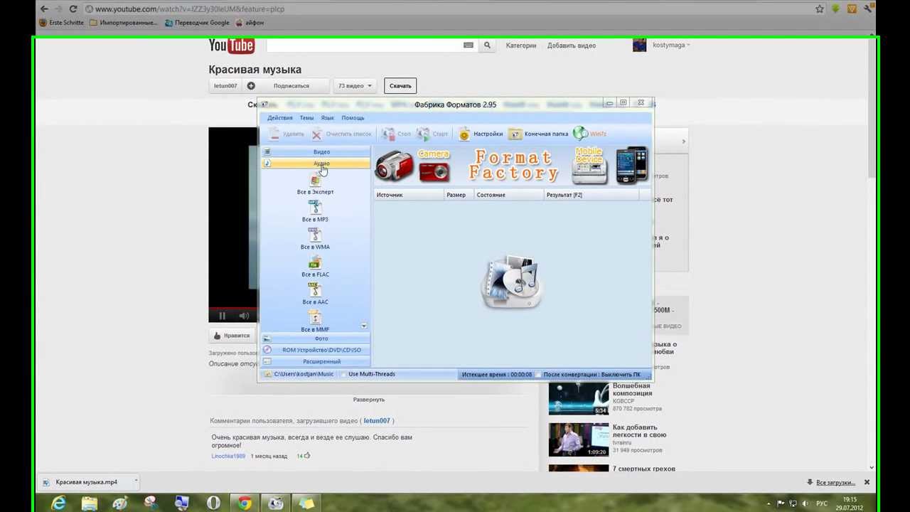Screen dimensions: 910x512
Task: Open the kostymaga account dropdown
Action: point(671,45)
